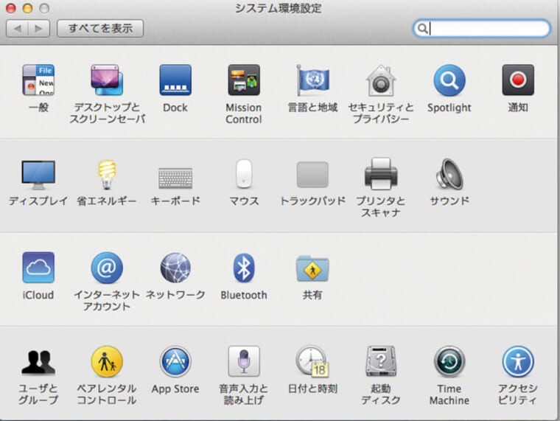This screenshot has height=421, width=560.
Task: Open ネットワーク (Network) globe icon
Action: coord(175,268)
